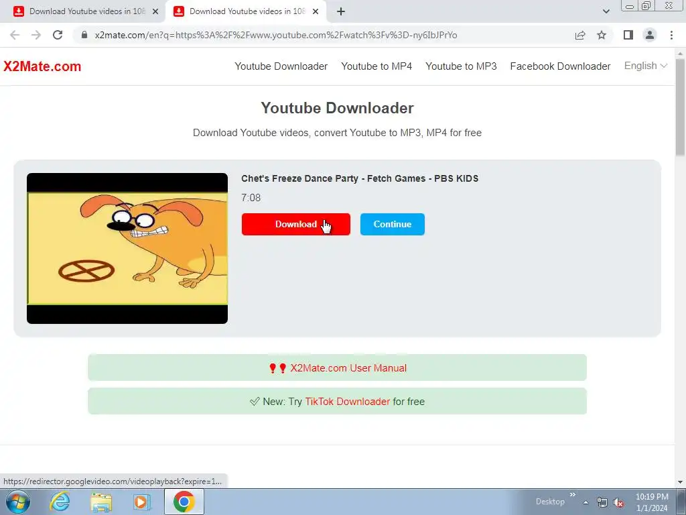Screen dimensions: 686x515
Task: Share this page icon in address bar
Action: (580, 35)
